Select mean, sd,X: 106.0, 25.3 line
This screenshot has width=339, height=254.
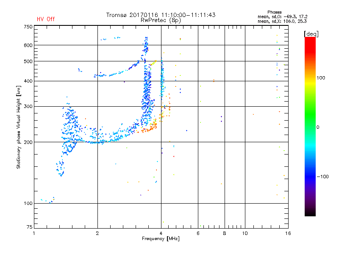point(282,21)
